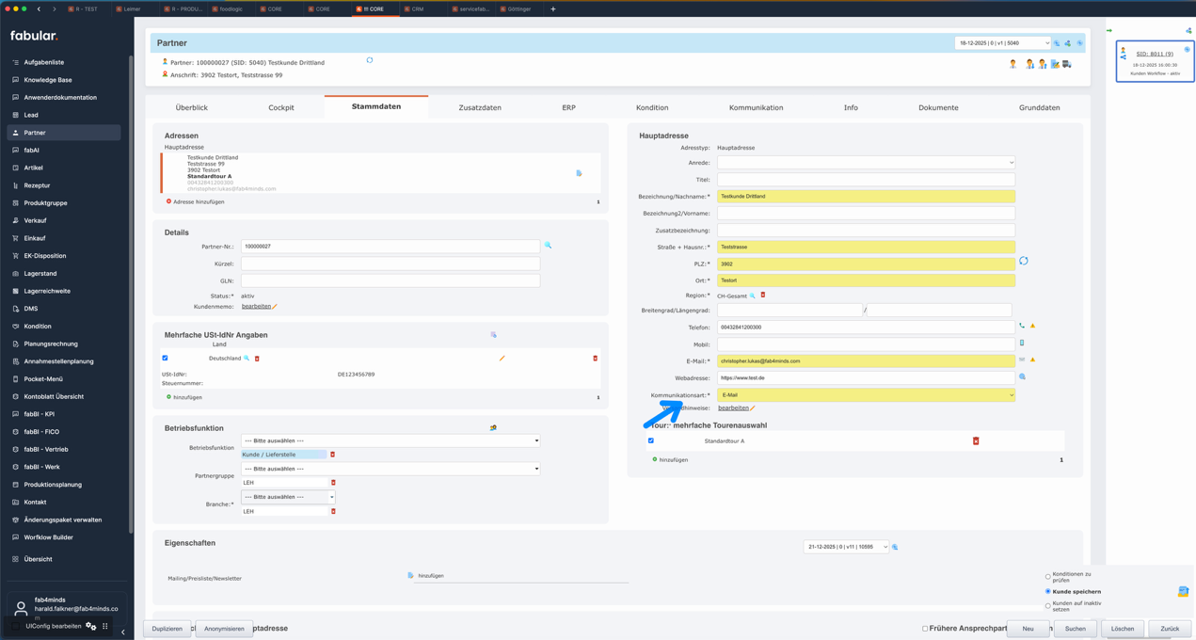This screenshot has height=640, width=1196.
Task: Click the mobile phone icon beside Mobil
Action: click(x=1022, y=344)
